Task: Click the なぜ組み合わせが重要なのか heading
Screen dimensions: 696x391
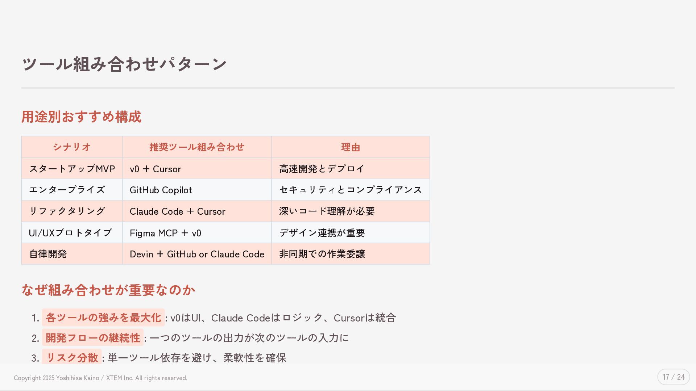Action: click(x=108, y=290)
